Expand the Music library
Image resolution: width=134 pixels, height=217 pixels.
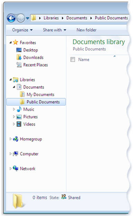pos(14,109)
